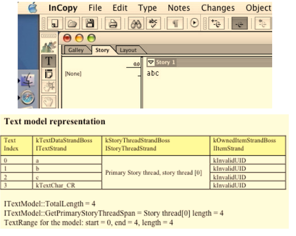Screen dimensions: 296x236
Task: Click the landscape picture icon atop toolbox
Action: tap(49, 47)
